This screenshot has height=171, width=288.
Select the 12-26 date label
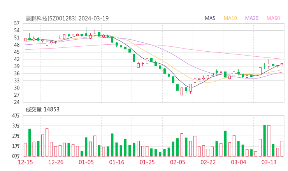tap(56, 162)
